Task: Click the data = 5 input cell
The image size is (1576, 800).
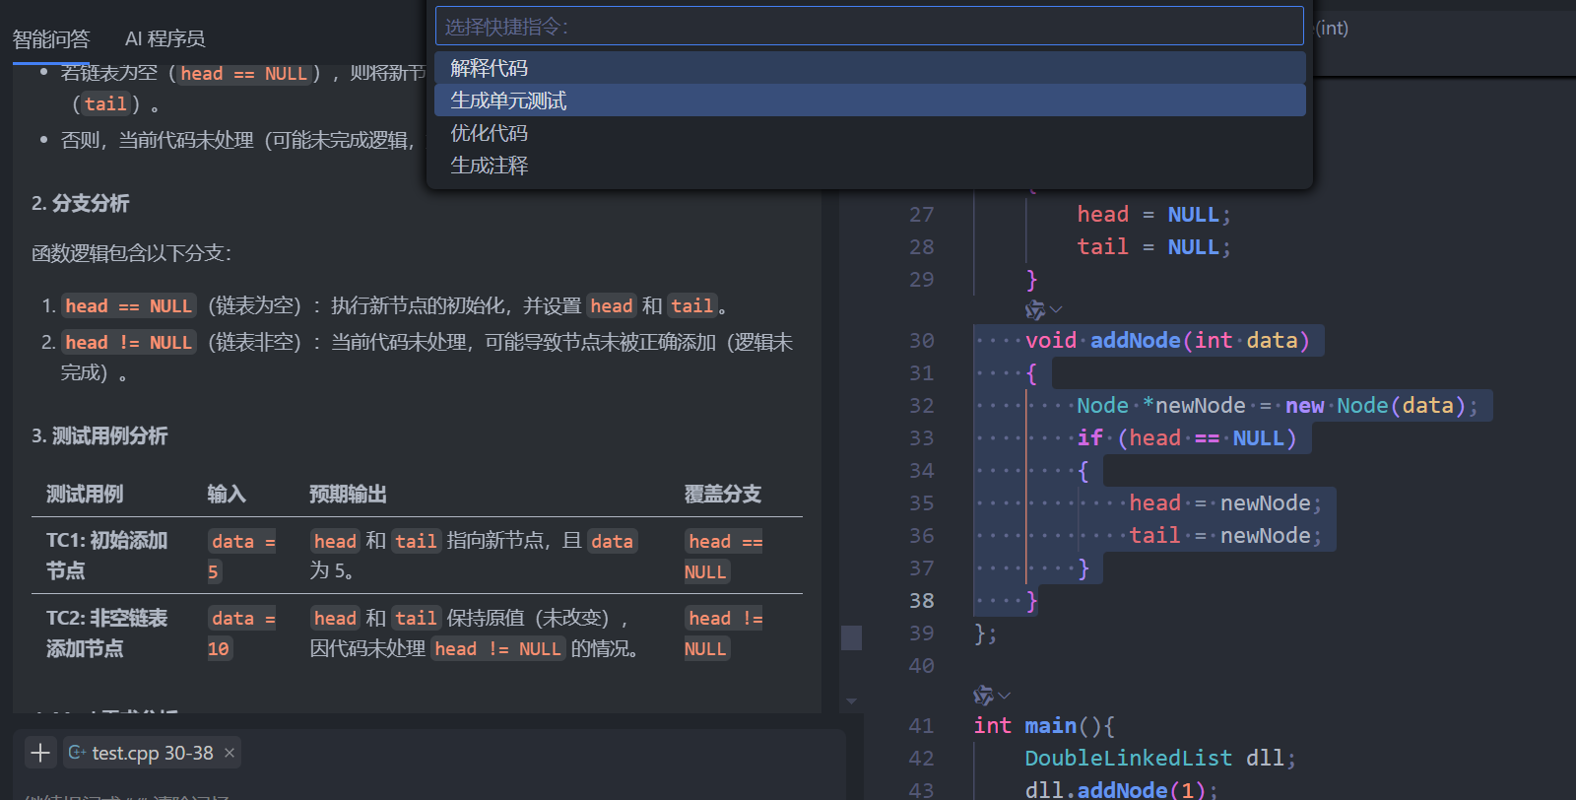Action: [x=242, y=556]
